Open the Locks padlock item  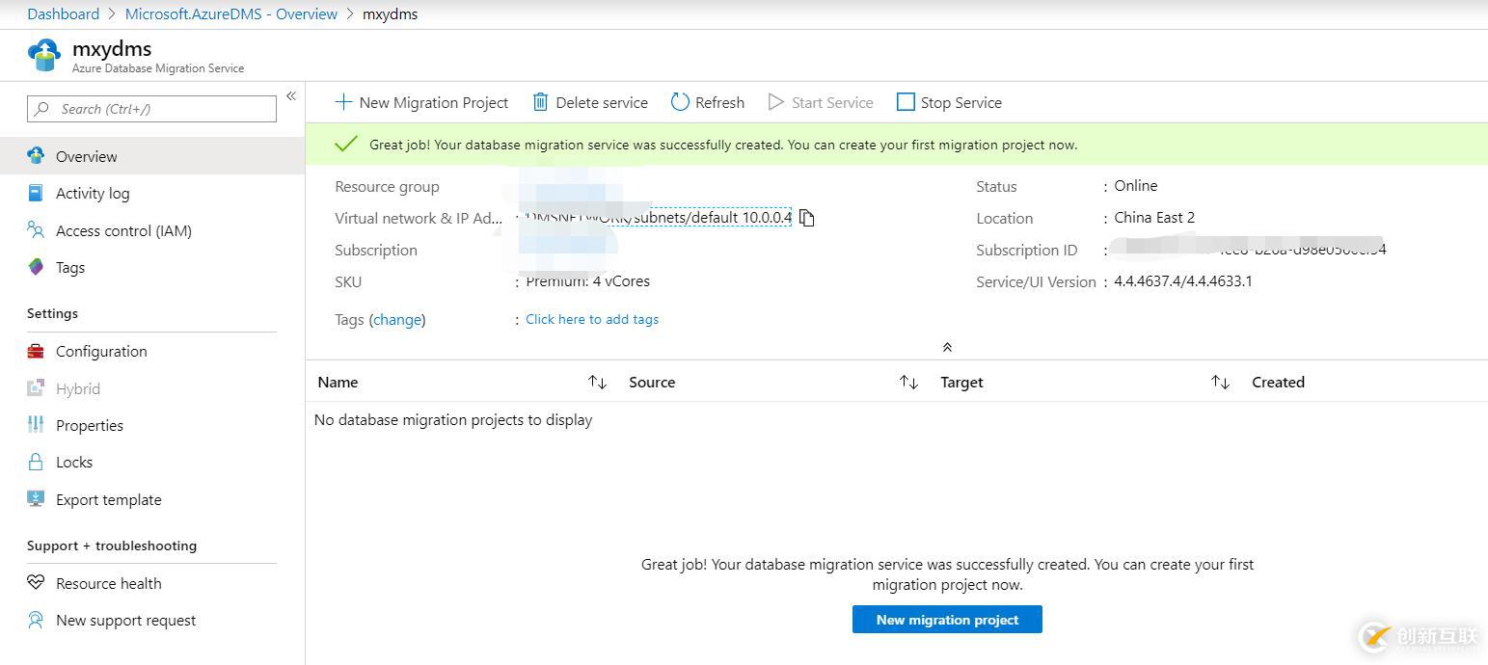(x=36, y=462)
